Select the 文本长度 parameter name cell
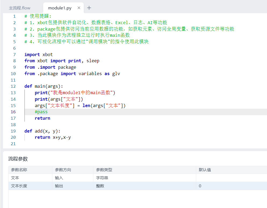The image size is (267, 208). coord(19,186)
